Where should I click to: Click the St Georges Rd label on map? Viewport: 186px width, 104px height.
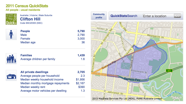tap(107, 37)
